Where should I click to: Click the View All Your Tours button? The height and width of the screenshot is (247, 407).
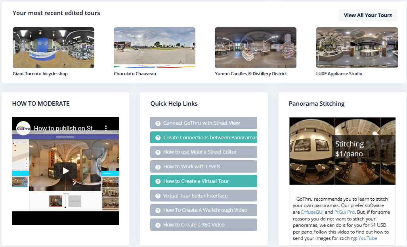pyautogui.click(x=367, y=15)
